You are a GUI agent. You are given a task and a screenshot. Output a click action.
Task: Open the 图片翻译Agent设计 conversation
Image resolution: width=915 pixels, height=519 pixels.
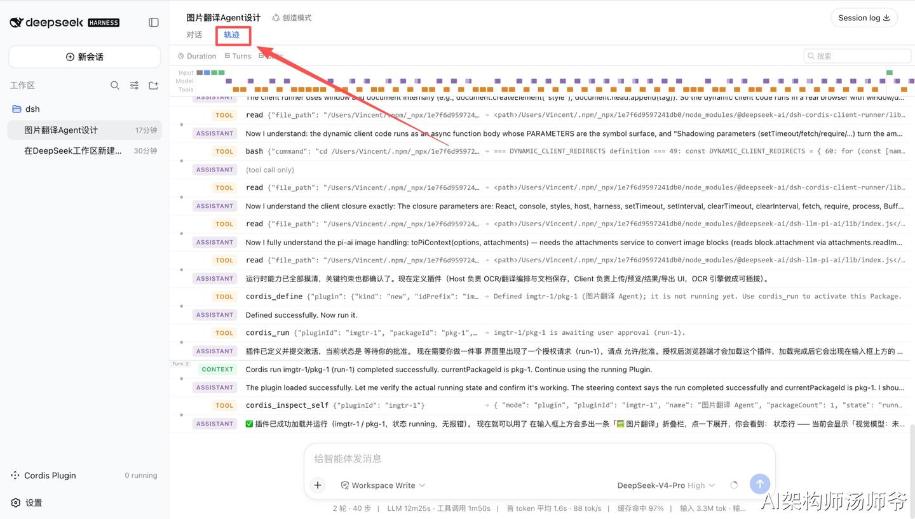85,130
